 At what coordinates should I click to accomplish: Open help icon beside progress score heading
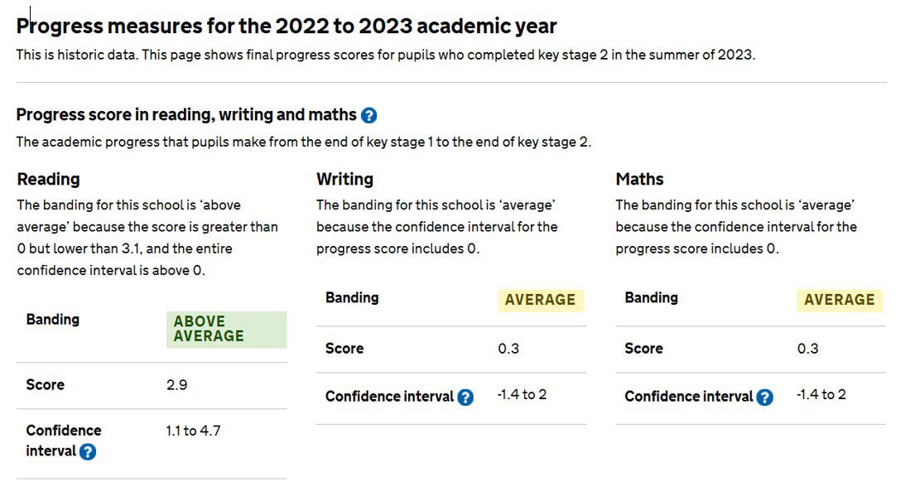coord(369,116)
